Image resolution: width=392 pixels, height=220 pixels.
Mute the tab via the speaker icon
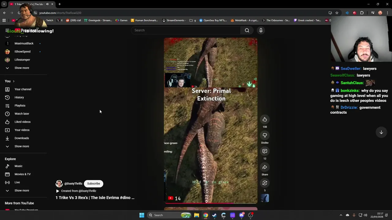pos(47,4)
